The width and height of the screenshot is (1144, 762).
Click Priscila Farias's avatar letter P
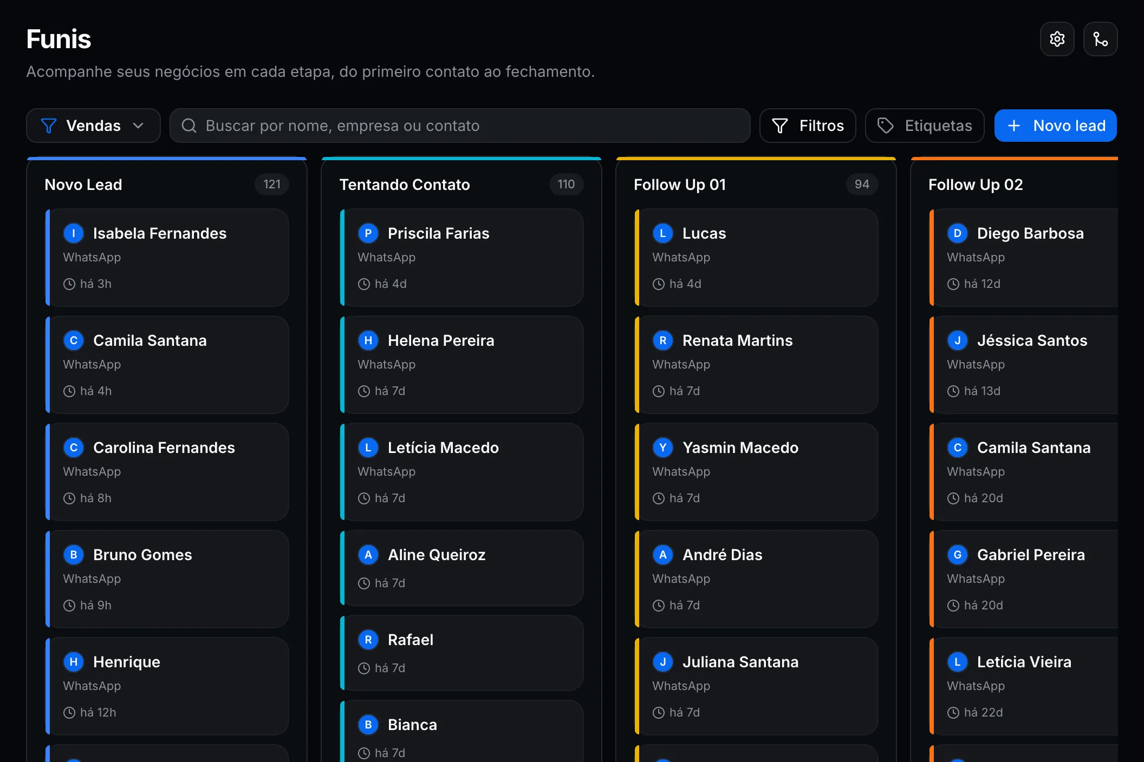368,233
